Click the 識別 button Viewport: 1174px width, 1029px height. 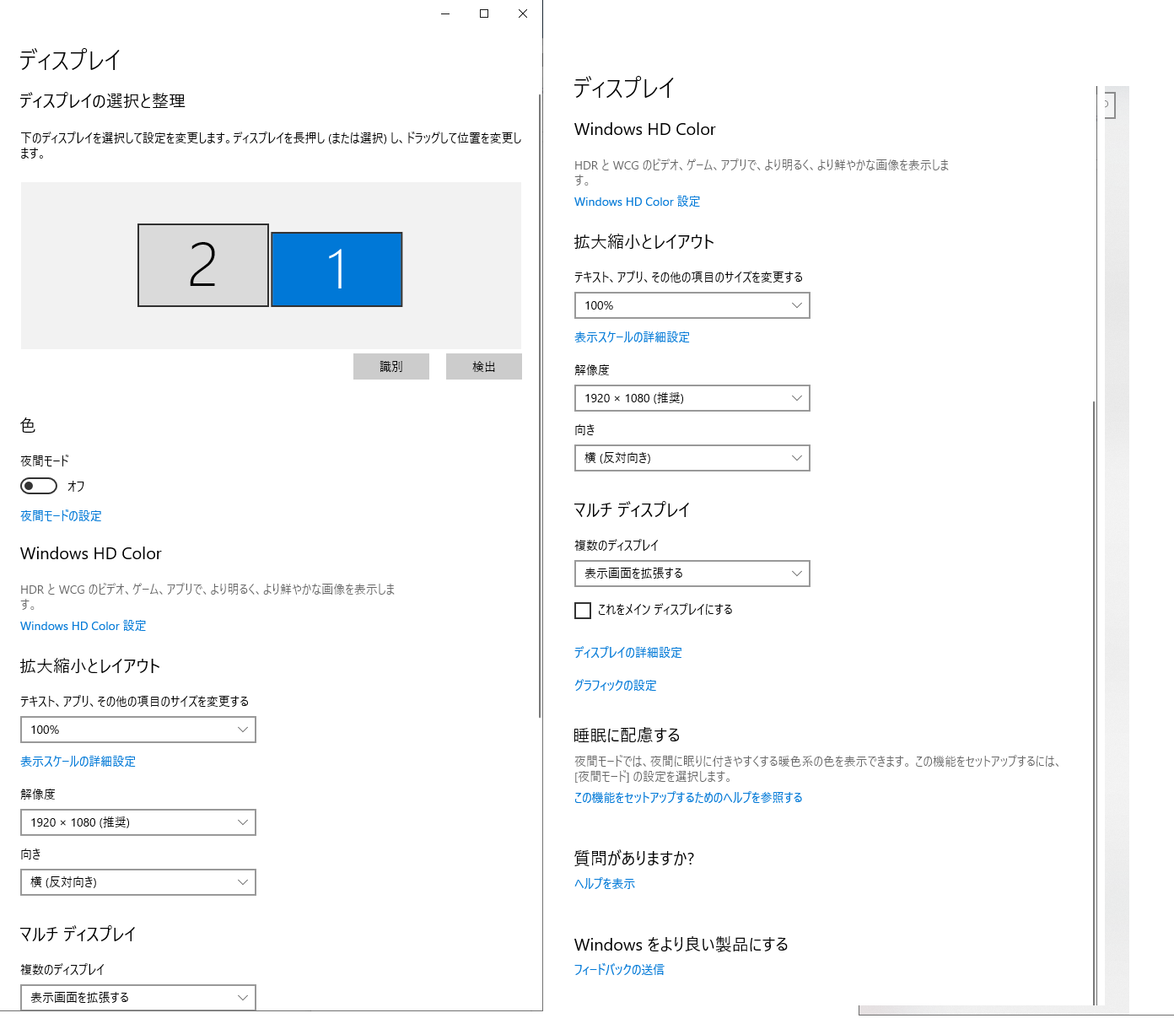point(391,367)
